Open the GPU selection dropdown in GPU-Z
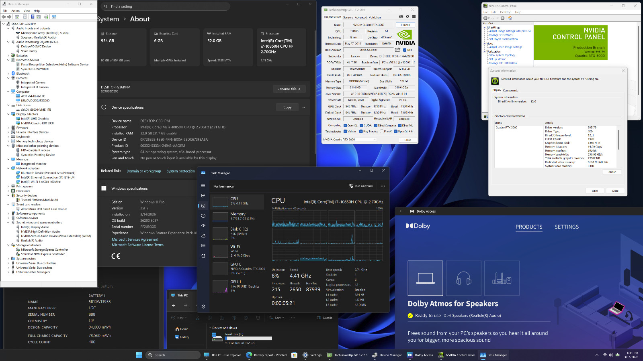643x361 pixels. click(349, 140)
